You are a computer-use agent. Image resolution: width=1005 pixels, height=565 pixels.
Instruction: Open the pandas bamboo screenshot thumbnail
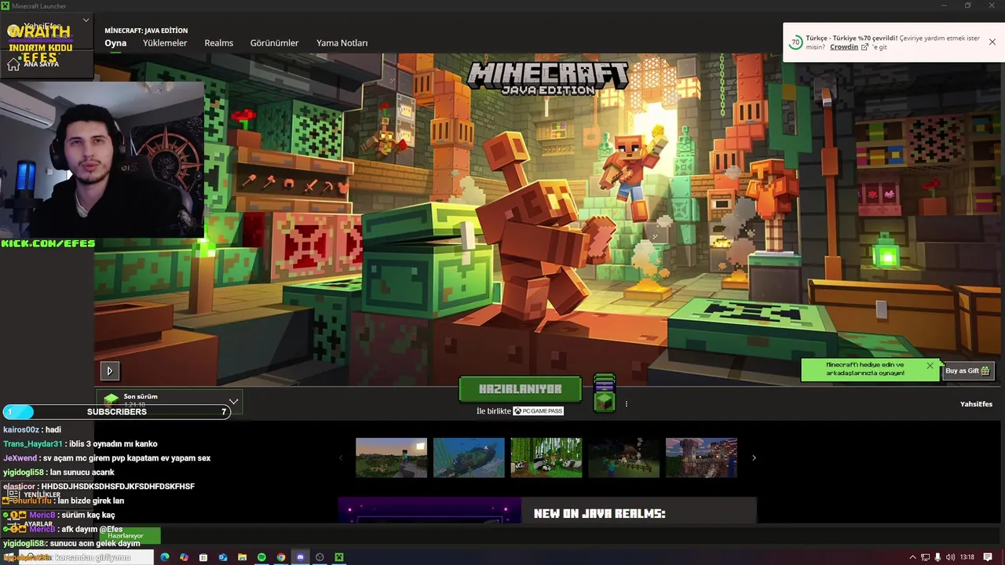(546, 457)
